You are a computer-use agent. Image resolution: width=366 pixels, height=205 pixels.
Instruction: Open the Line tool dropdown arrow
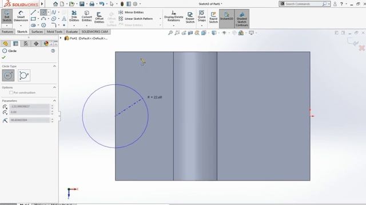[x=38, y=13]
